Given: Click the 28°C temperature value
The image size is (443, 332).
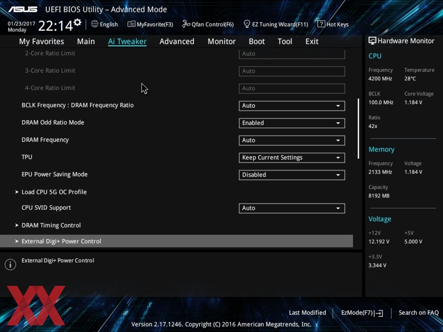Looking at the screenshot, I should tap(410, 78).
